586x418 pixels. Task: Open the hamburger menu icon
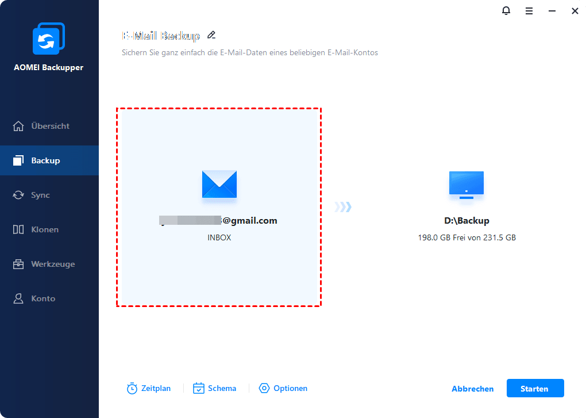pyautogui.click(x=529, y=11)
